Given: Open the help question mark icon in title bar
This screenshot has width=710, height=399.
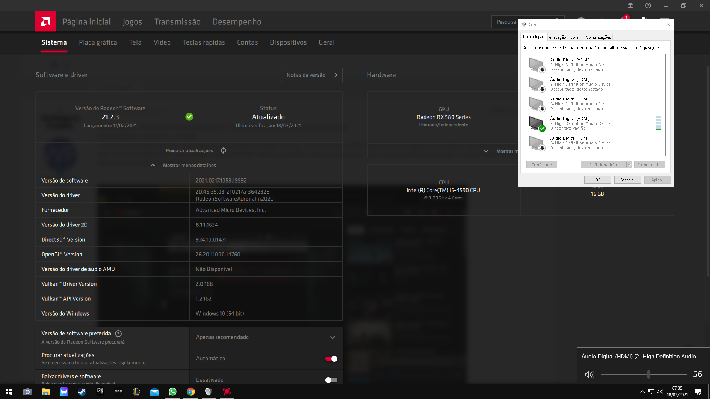Looking at the screenshot, I should click(x=648, y=6).
